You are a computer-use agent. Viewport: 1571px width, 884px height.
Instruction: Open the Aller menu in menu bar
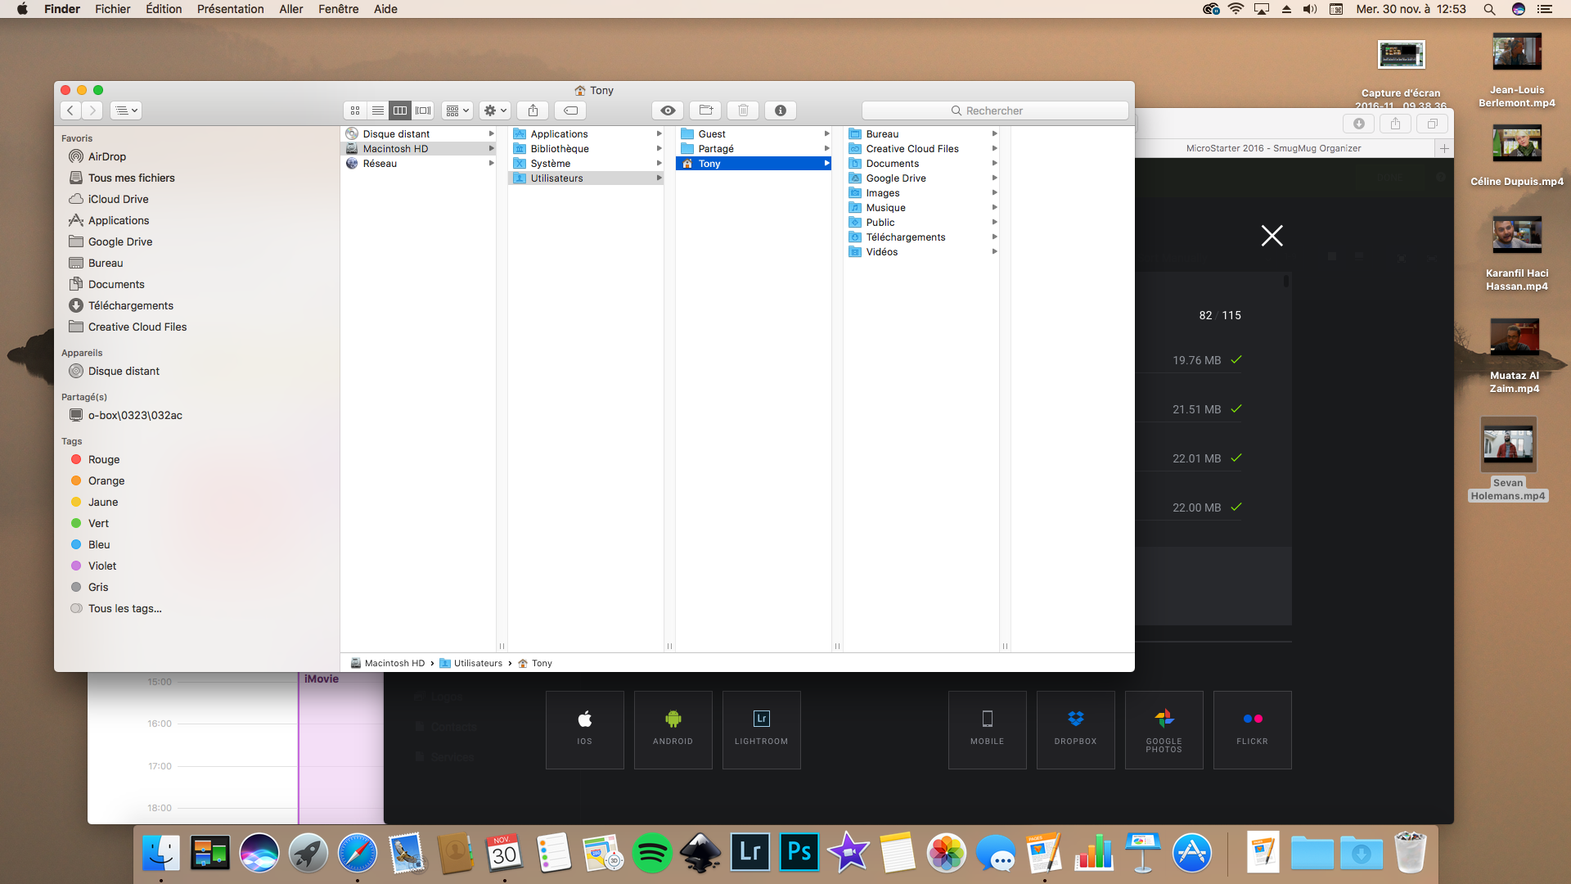(290, 9)
